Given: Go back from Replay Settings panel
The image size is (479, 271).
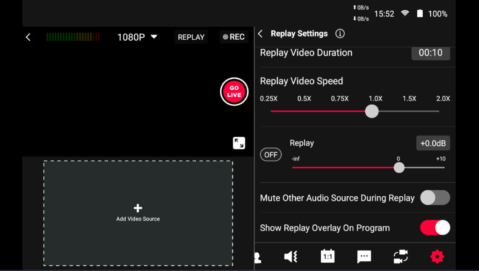Looking at the screenshot, I should (260, 34).
